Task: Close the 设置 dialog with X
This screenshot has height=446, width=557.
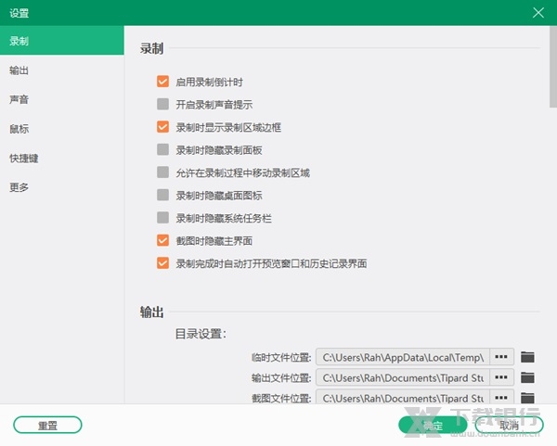Action: coord(538,13)
